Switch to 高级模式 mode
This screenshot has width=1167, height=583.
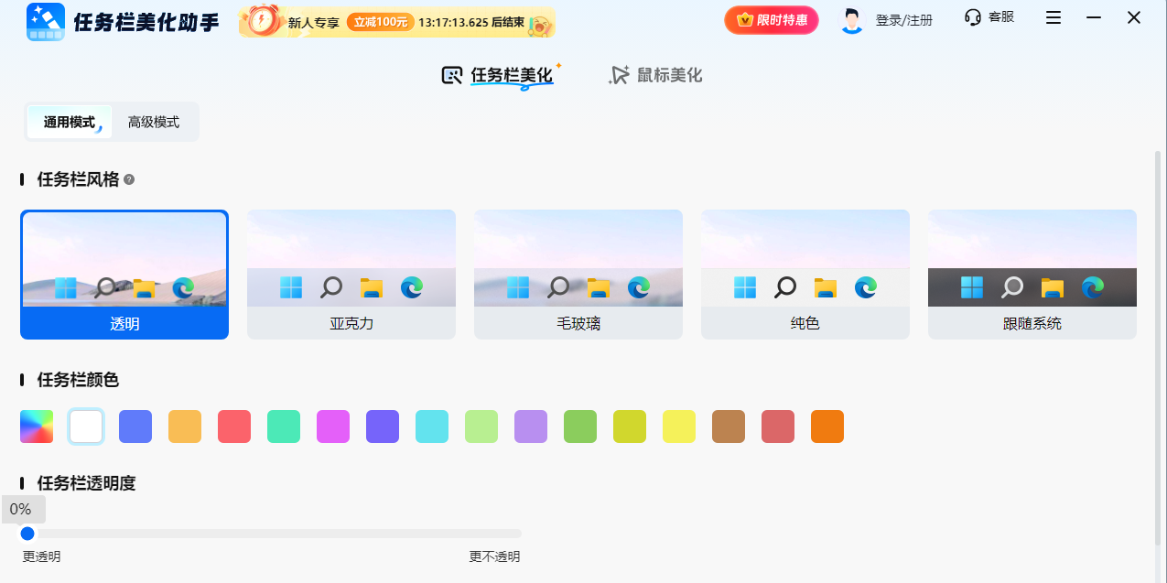(x=155, y=121)
